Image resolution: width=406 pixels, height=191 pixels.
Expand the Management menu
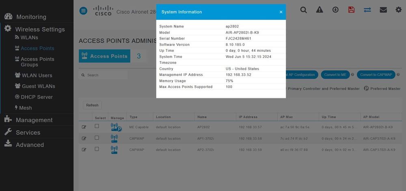pos(34,120)
